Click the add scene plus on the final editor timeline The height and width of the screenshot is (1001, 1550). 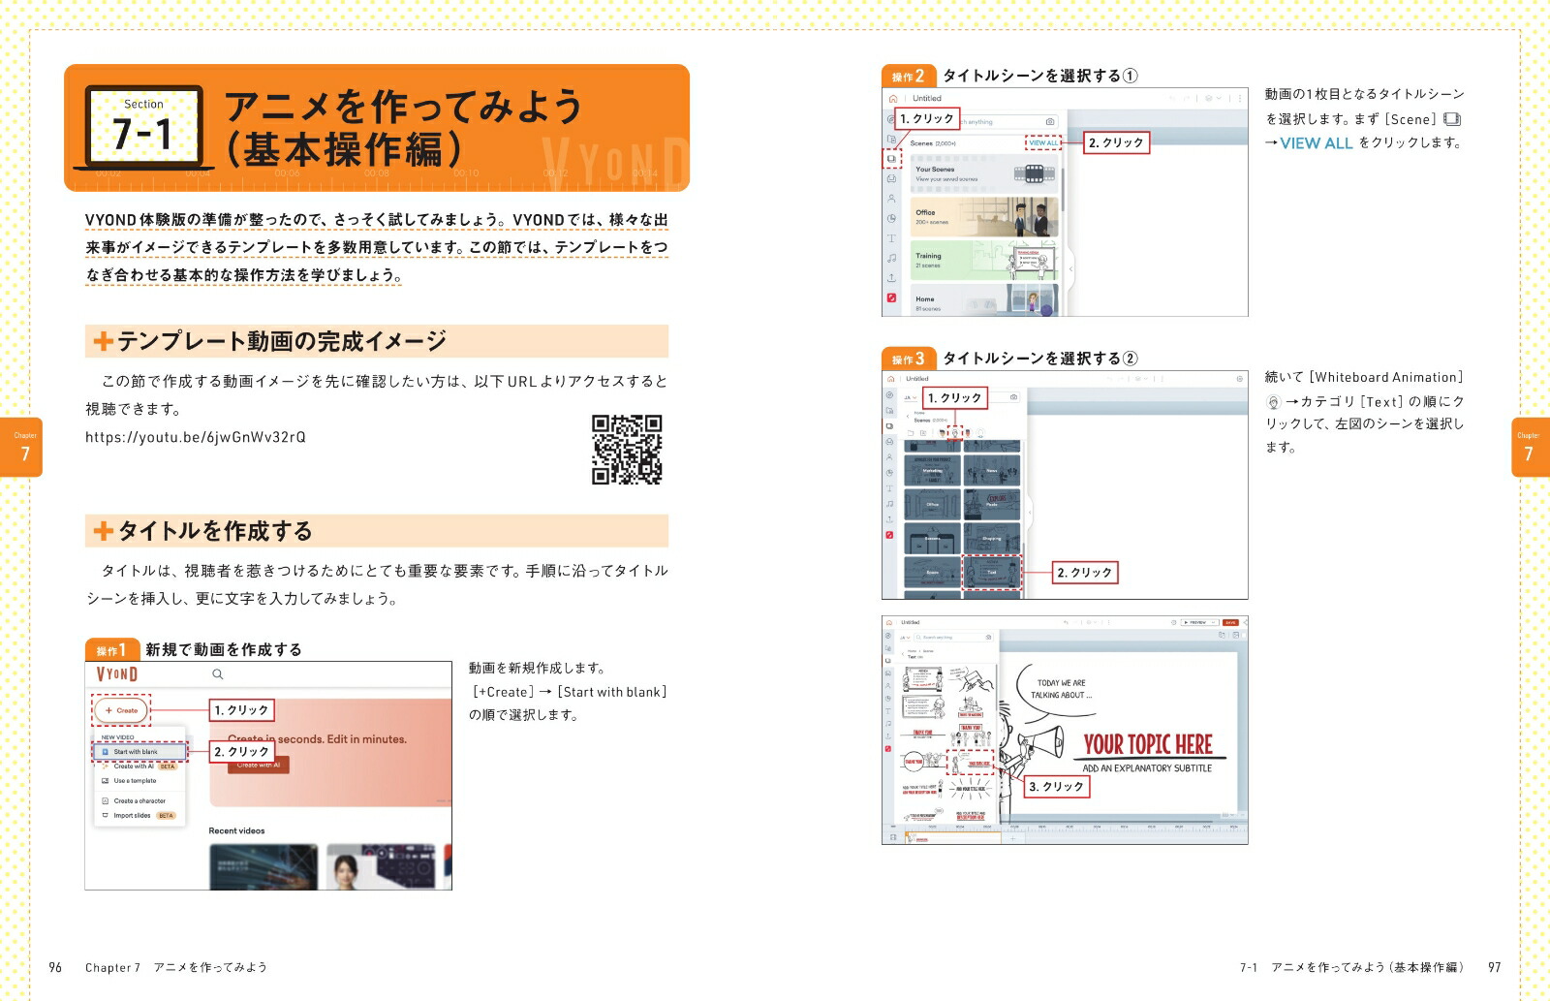1012,838
